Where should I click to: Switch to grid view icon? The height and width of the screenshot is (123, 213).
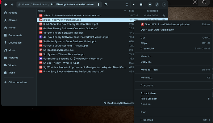(x=127, y=5)
